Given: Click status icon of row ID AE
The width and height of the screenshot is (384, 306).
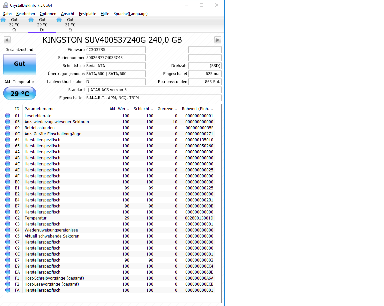Looking at the screenshot, I should coord(8,170).
